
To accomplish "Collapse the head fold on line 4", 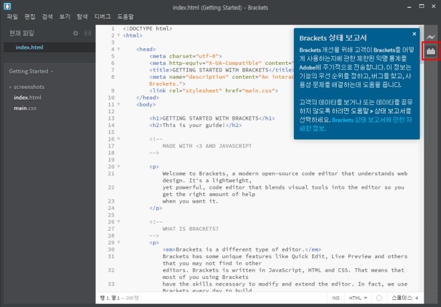I will pyautogui.click(x=119, y=49).
